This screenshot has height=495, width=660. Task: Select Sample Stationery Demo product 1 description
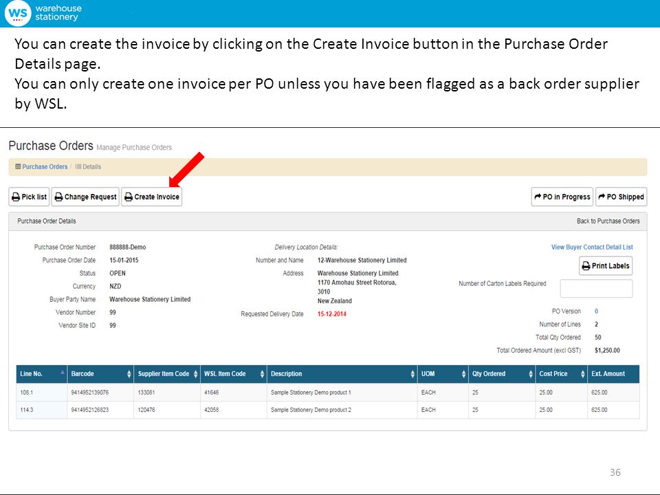[x=311, y=393]
